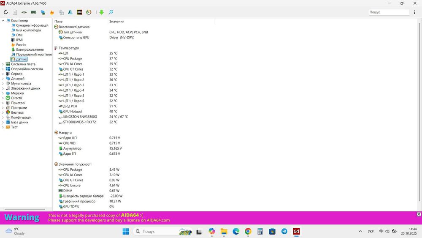Screen dimensions: 422x238
Task: Open the OSD panel icon
Action: (x=79, y=12)
